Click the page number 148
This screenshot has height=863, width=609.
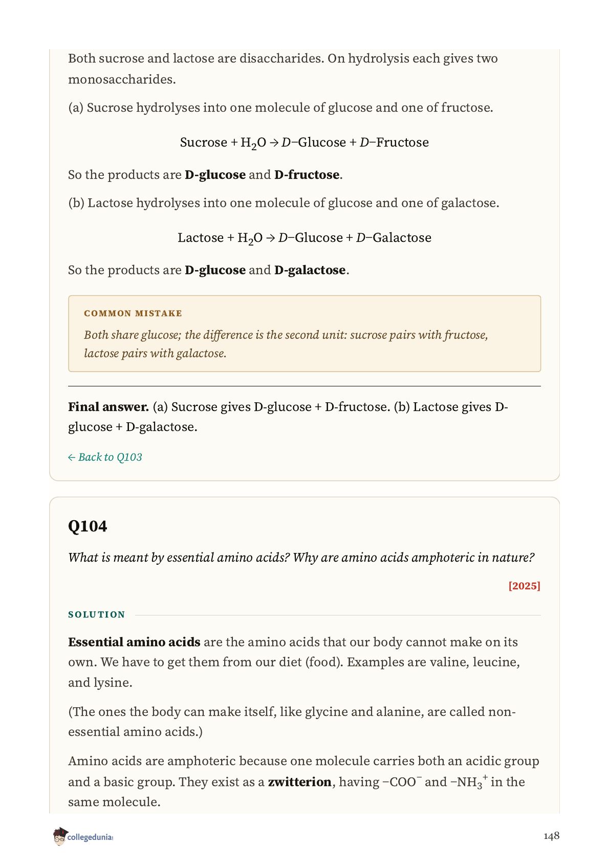pyautogui.click(x=551, y=836)
